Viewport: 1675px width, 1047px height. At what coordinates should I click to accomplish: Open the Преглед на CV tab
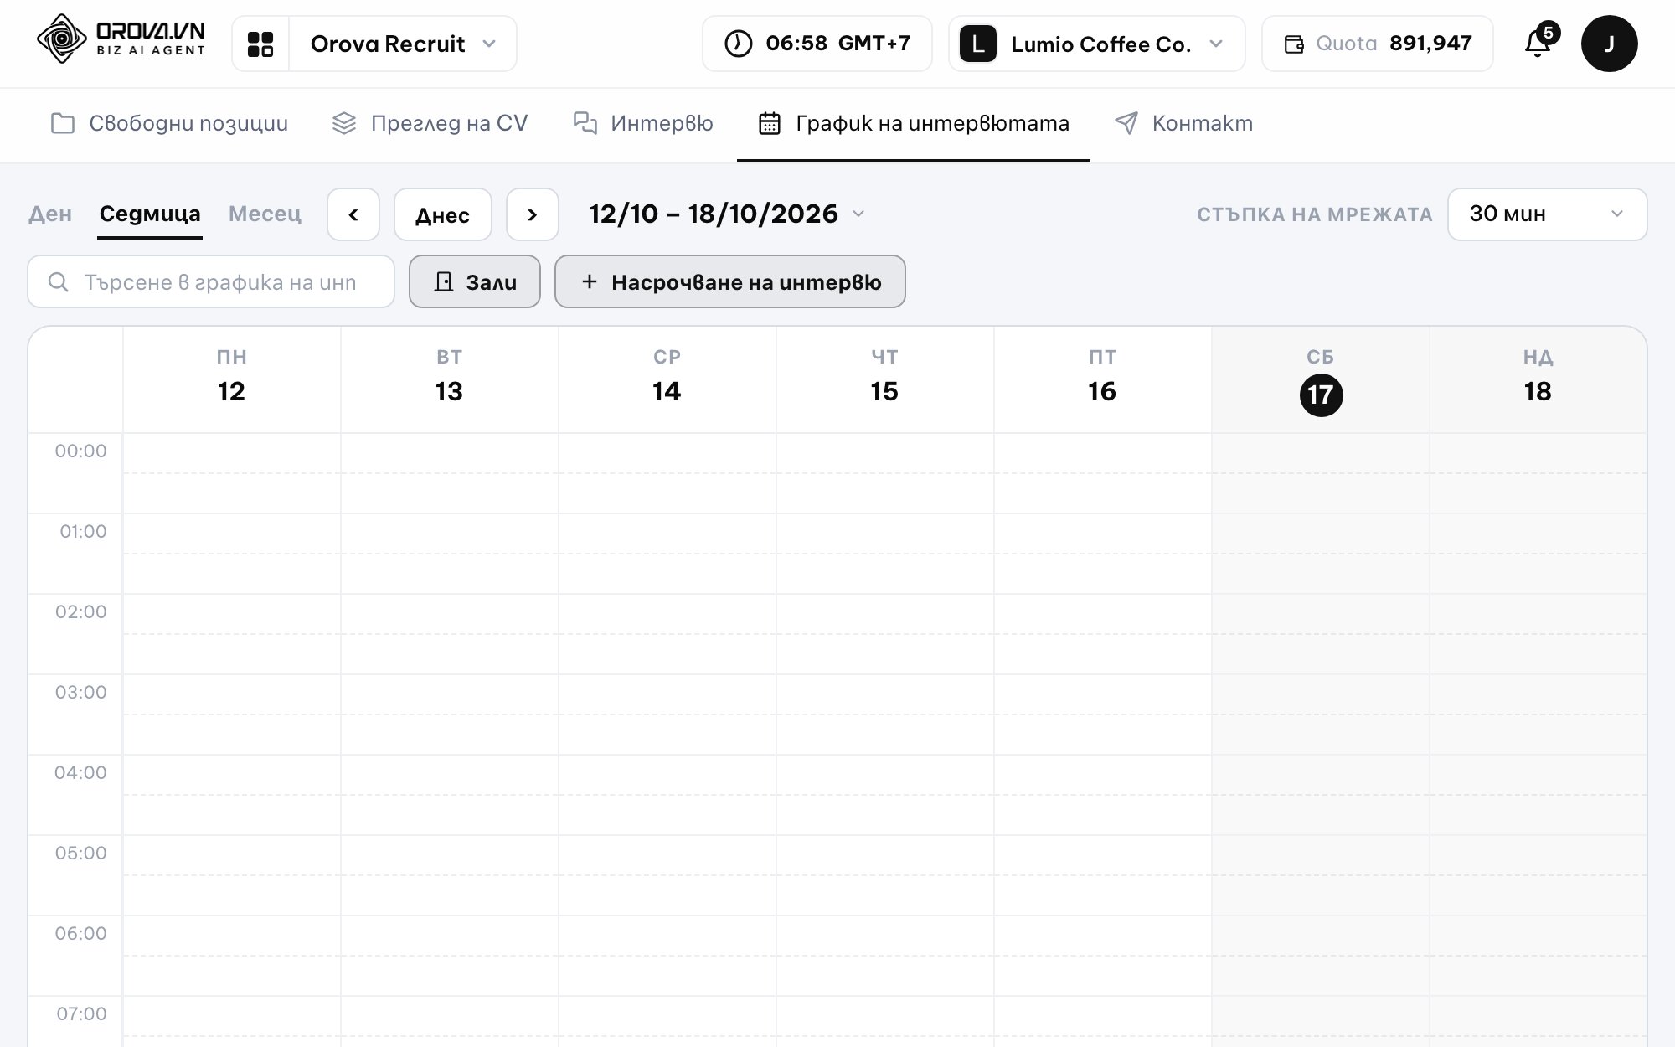(x=430, y=124)
